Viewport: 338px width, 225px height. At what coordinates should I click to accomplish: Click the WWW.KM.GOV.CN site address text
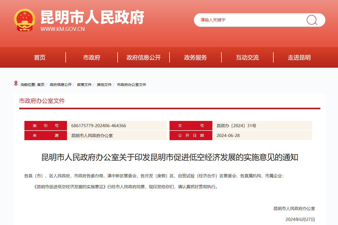pyautogui.click(x=63, y=29)
